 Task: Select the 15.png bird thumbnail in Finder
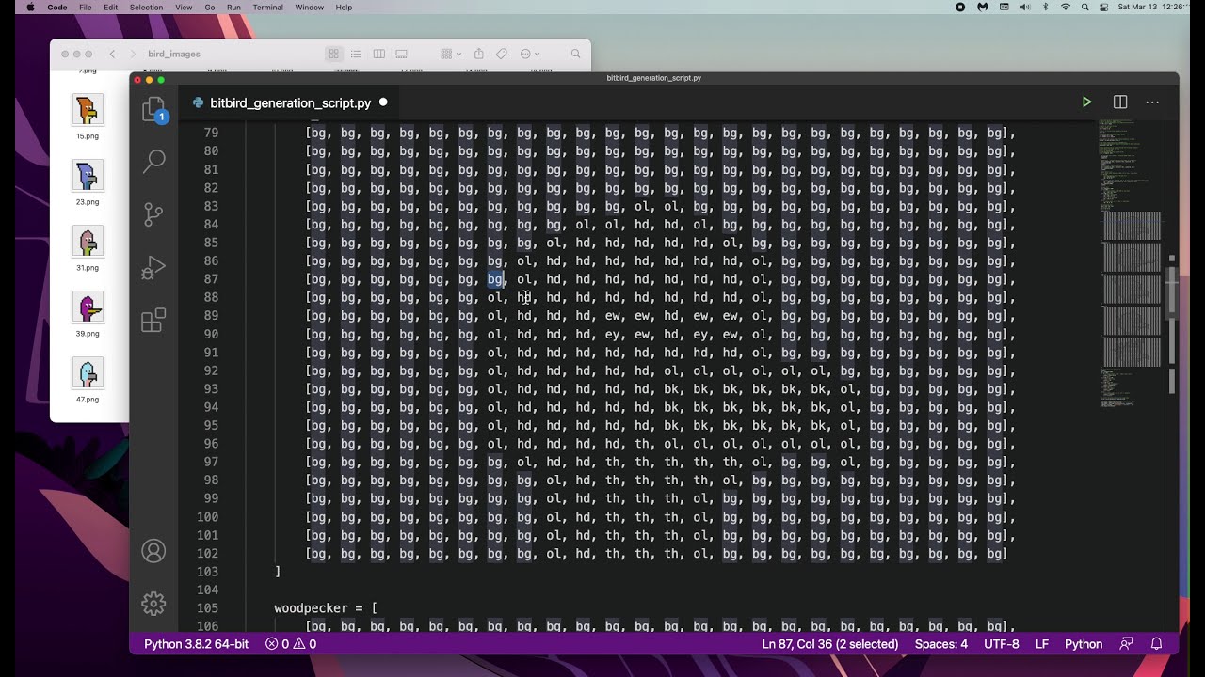coord(88,110)
